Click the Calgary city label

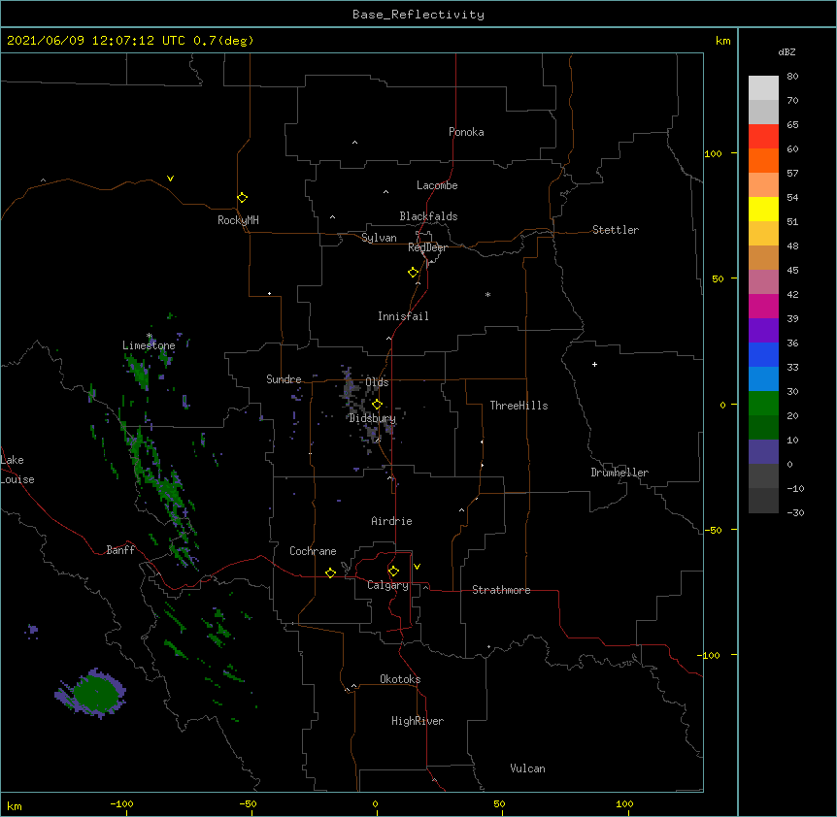388,585
